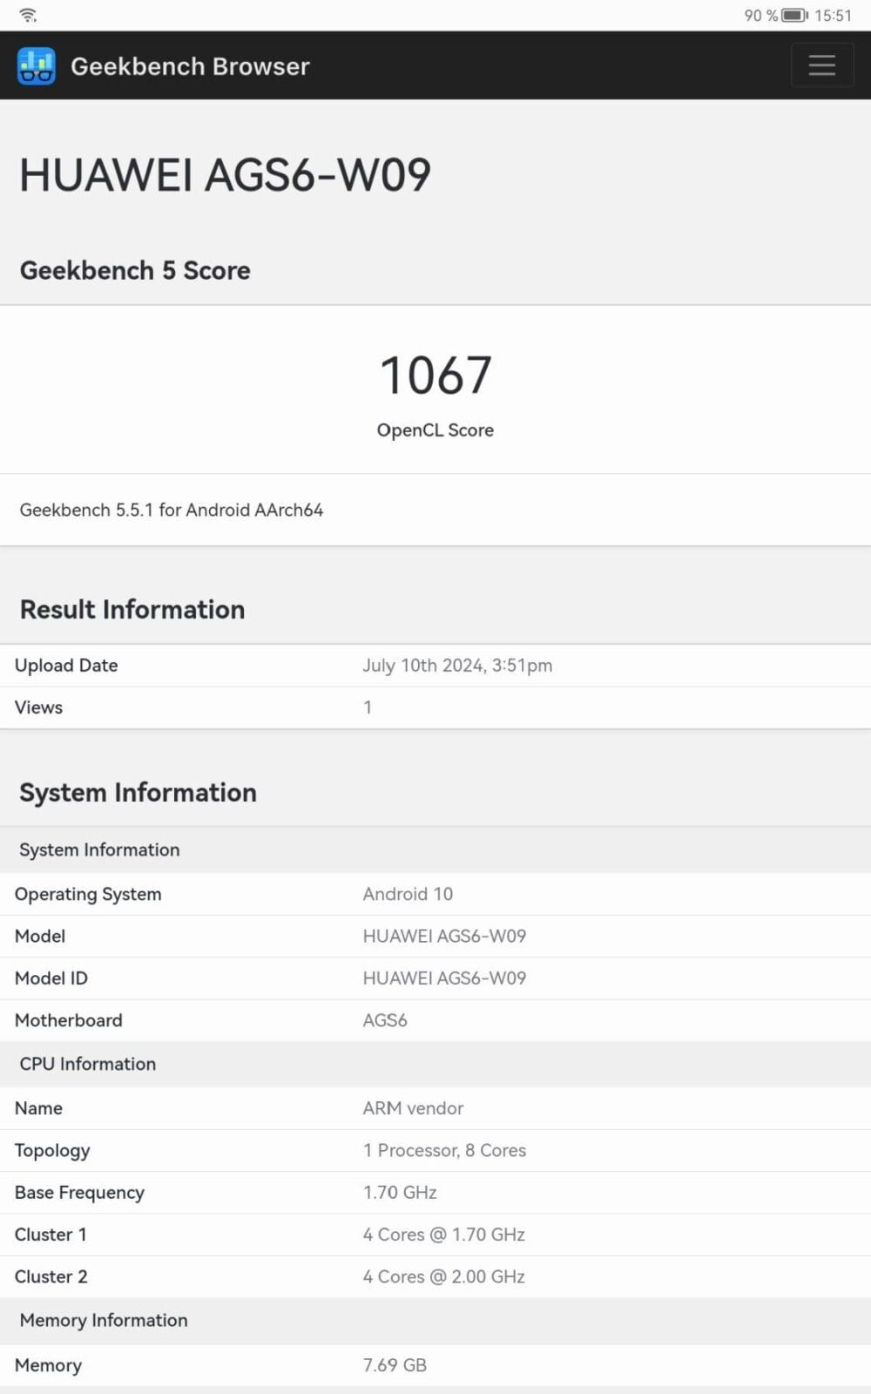Image resolution: width=871 pixels, height=1394 pixels.
Task: Select the July 10th 2024, 3:51pm value
Action: (457, 666)
